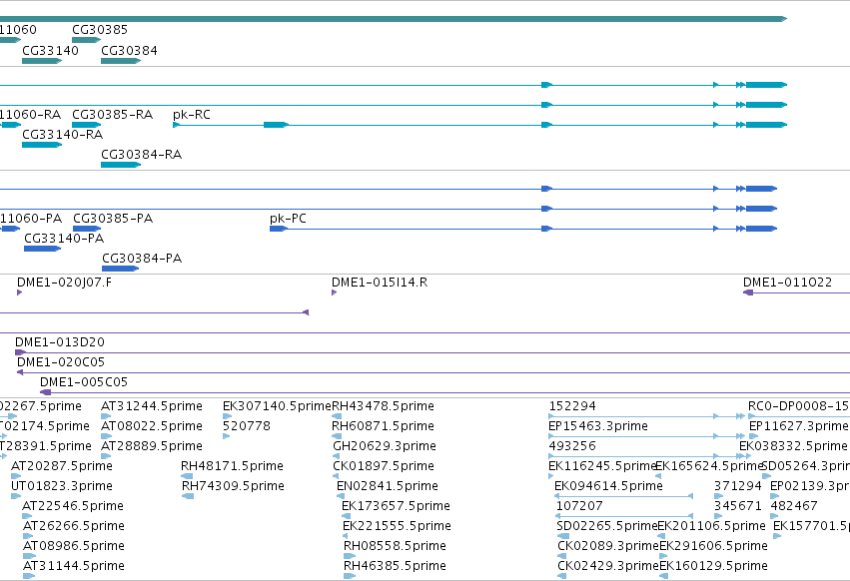Click the RH43478.5prime EST

click(x=337, y=416)
